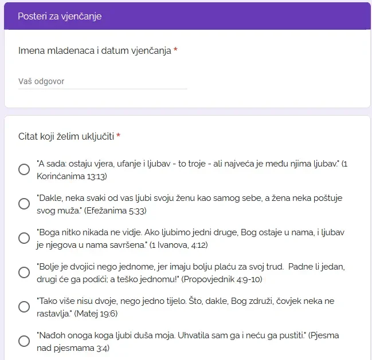Choose the Matej 19:6 radio button
Viewport: 372px width, 360px height.
tap(24, 307)
